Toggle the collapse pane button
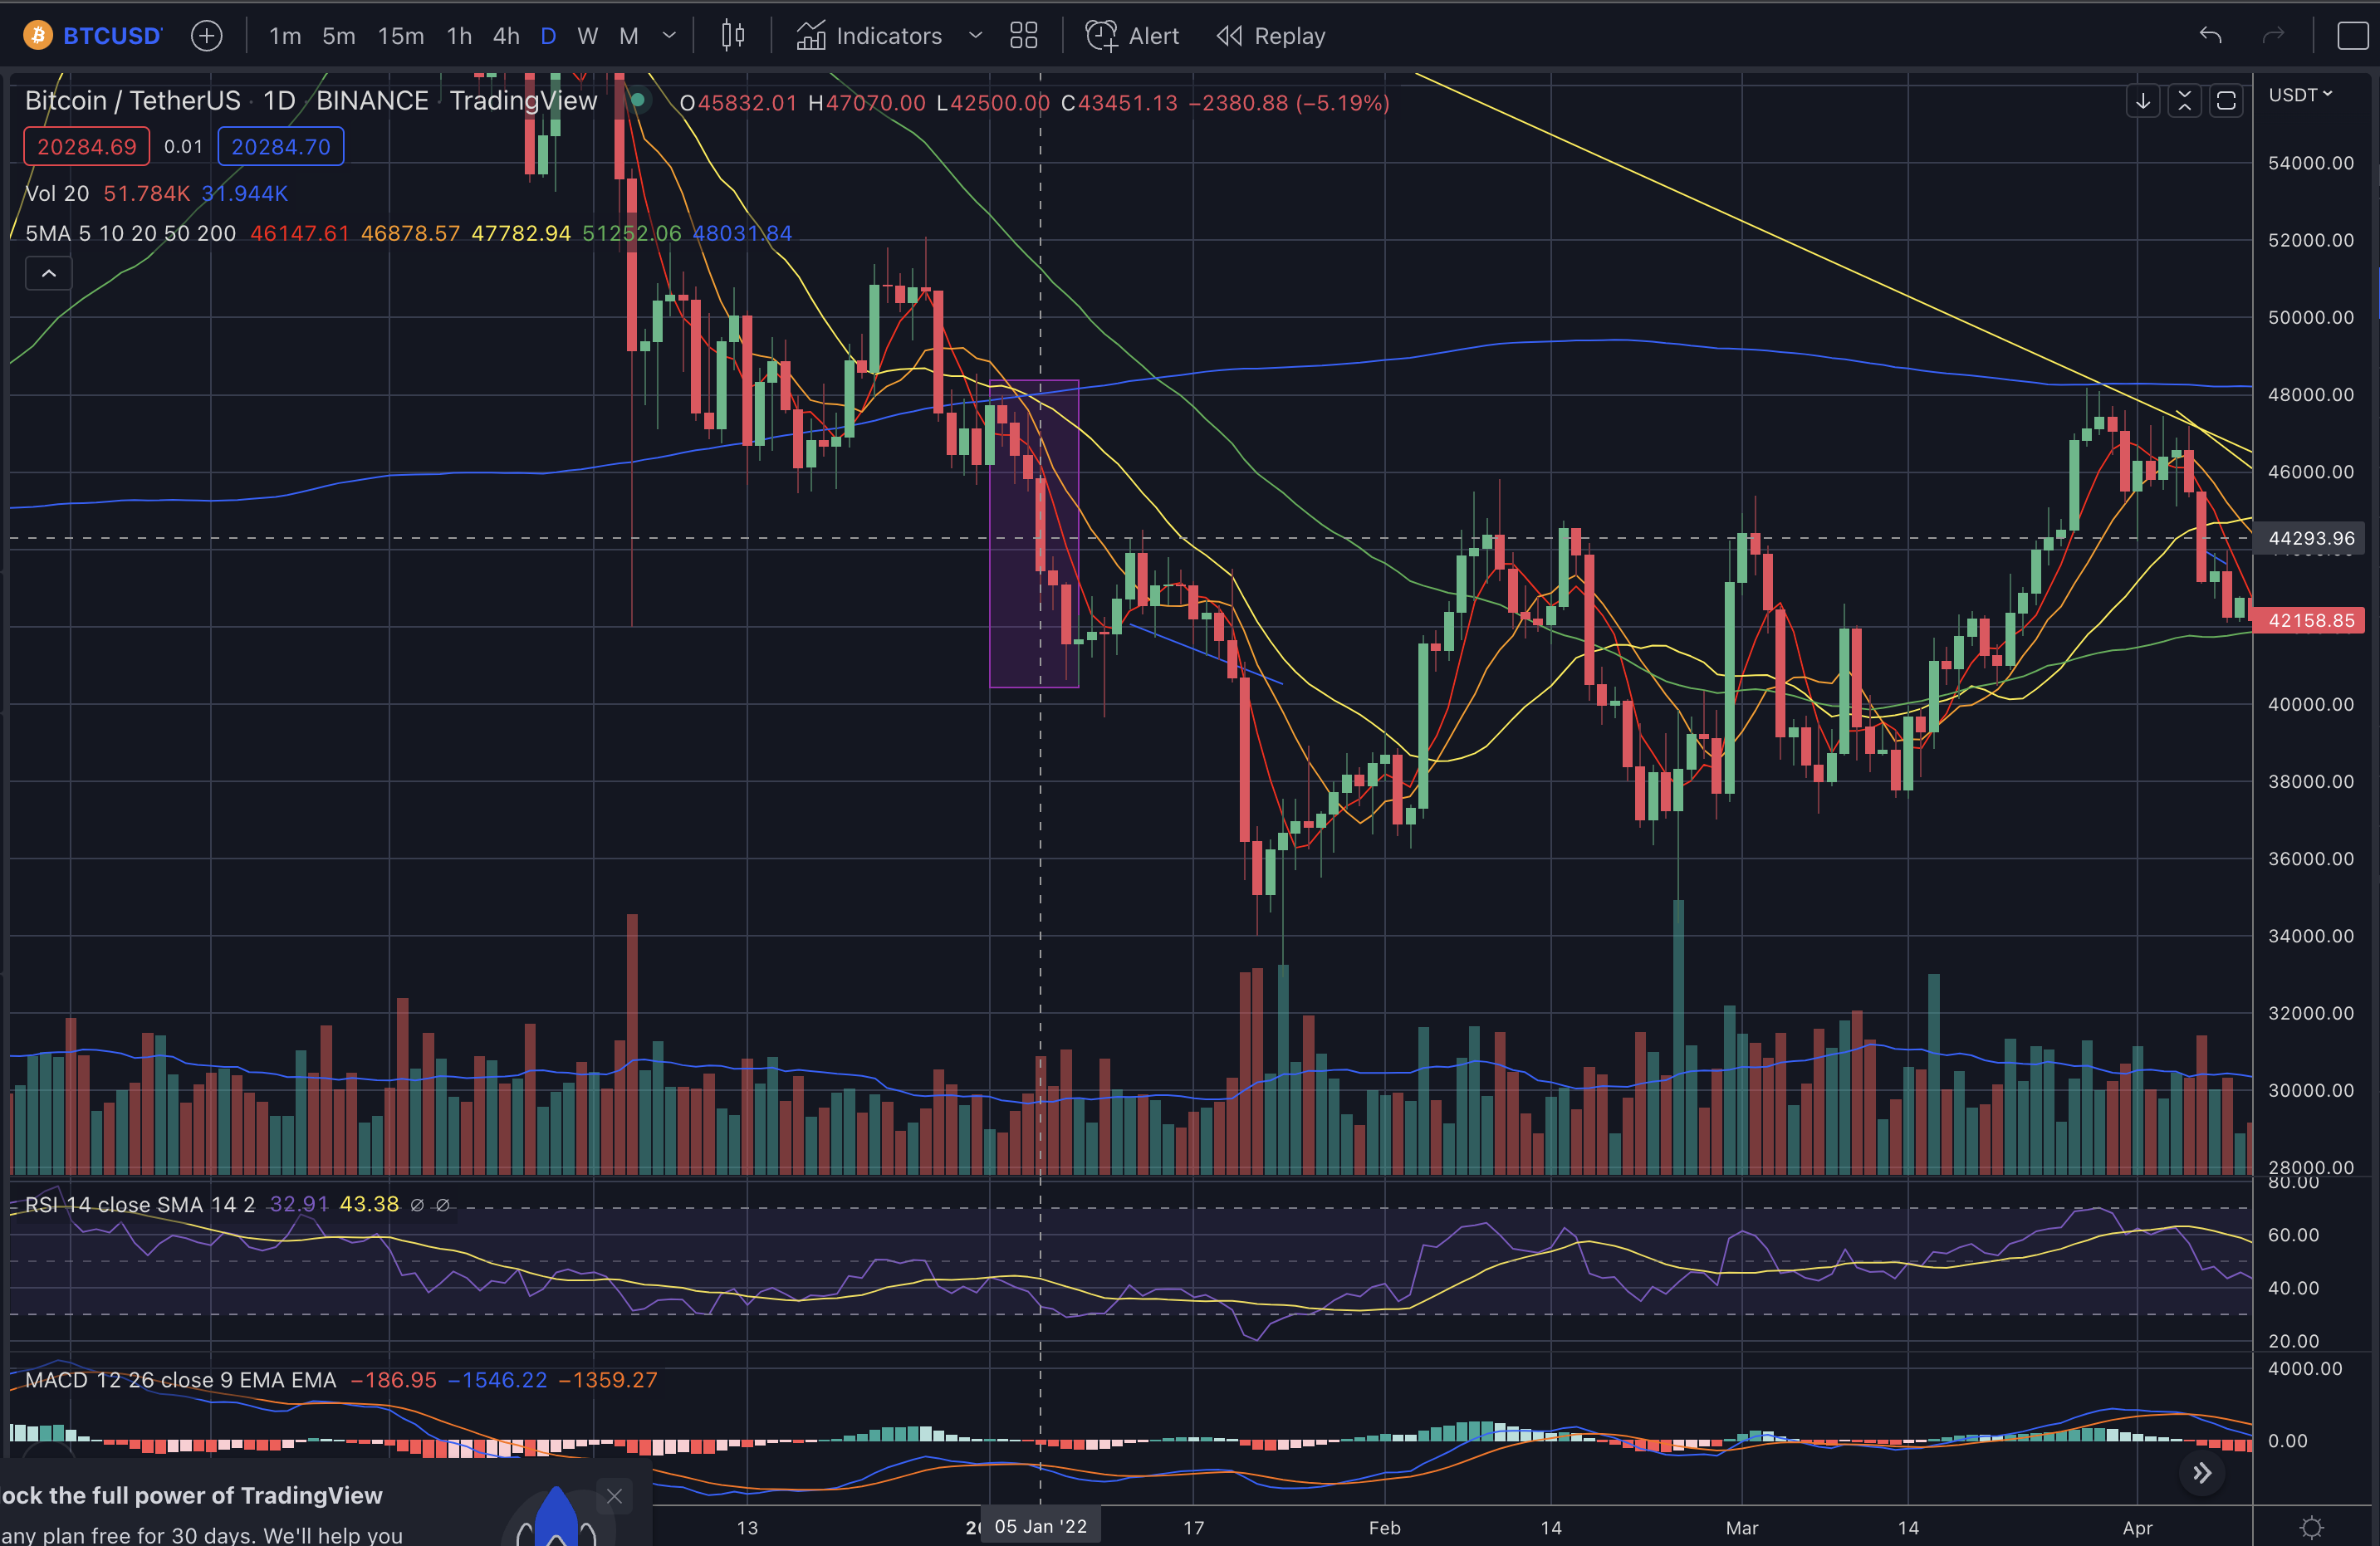The height and width of the screenshot is (1546, 2380). tap(2185, 101)
